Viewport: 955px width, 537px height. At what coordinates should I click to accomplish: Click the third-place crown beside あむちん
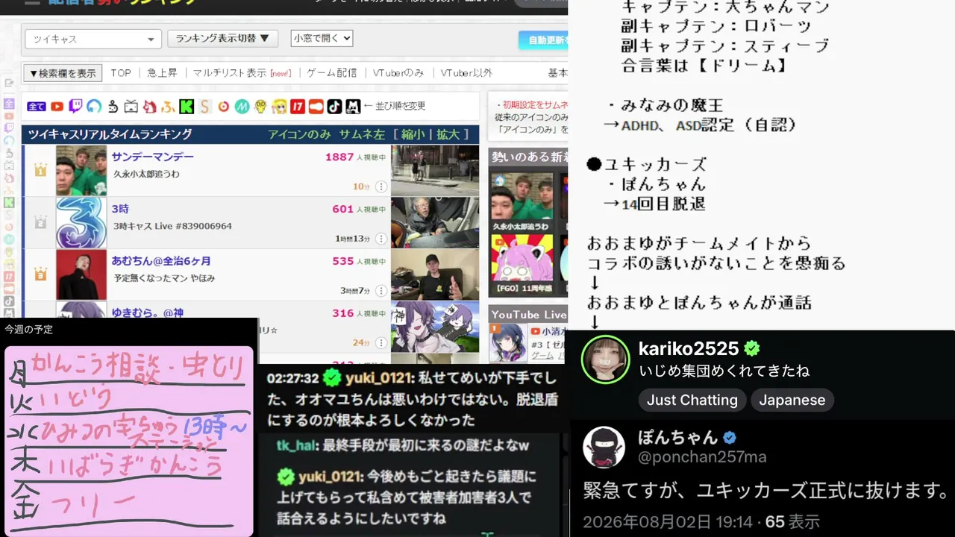pos(40,274)
